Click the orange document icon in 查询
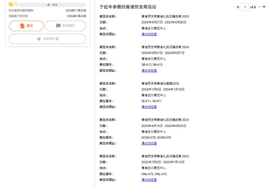 point(22,26)
